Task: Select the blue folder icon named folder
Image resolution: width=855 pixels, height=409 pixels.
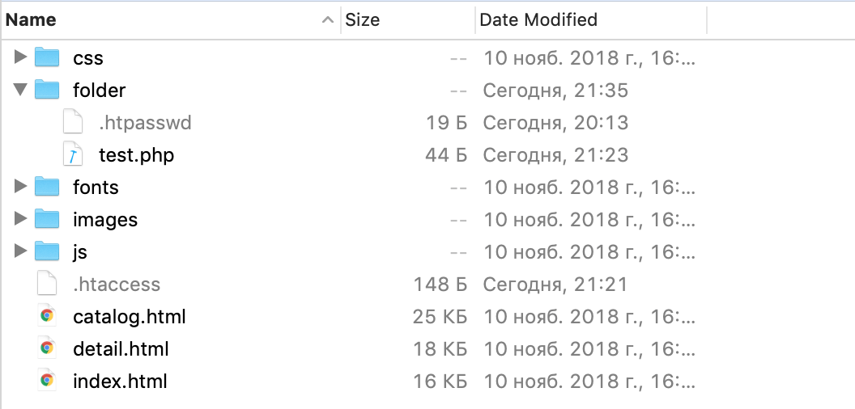Action: 47,90
